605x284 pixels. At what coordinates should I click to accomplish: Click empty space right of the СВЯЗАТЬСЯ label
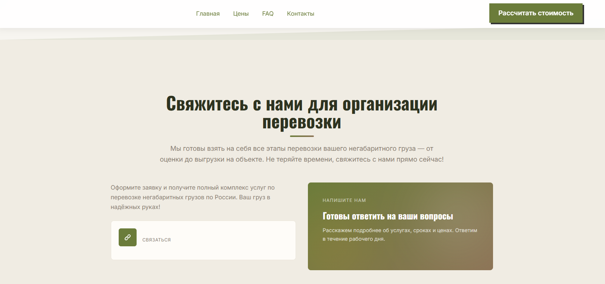(231, 240)
